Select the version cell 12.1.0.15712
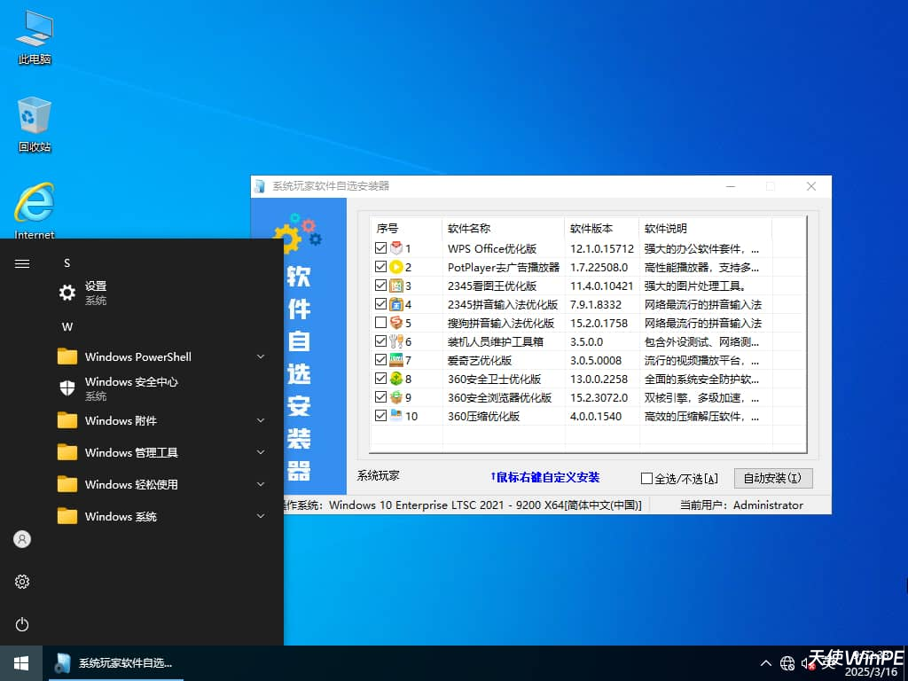This screenshot has height=681, width=908. (x=602, y=248)
